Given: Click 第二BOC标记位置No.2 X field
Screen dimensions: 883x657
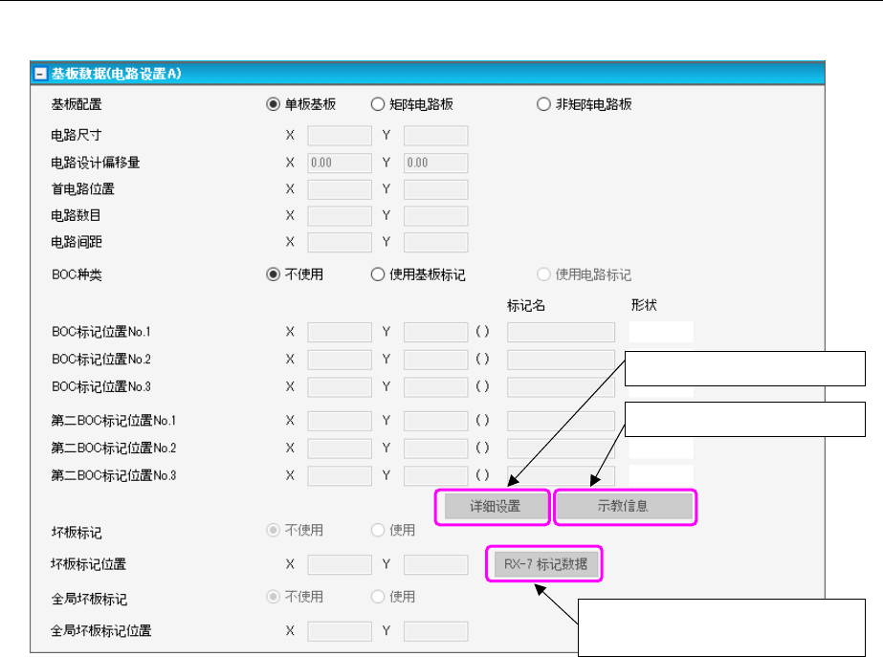Looking at the screenshot, I should 340,449.
